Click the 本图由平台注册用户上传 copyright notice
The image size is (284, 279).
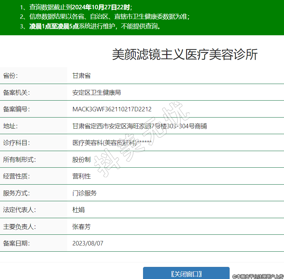pyautogui.click(x=258, y=276)
